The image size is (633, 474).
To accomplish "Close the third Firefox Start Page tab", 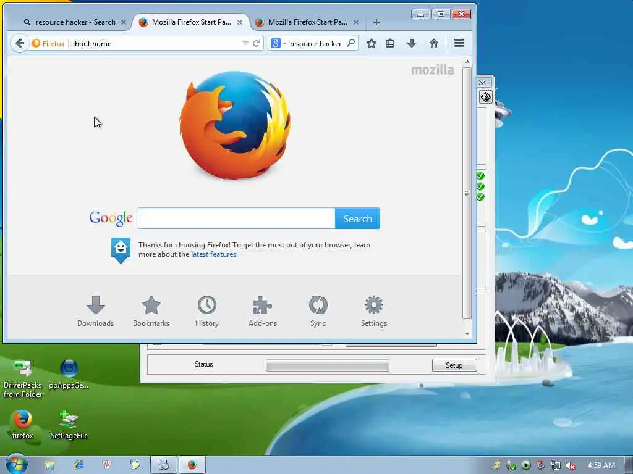I will pyautogui.click(x=355, y=22).
